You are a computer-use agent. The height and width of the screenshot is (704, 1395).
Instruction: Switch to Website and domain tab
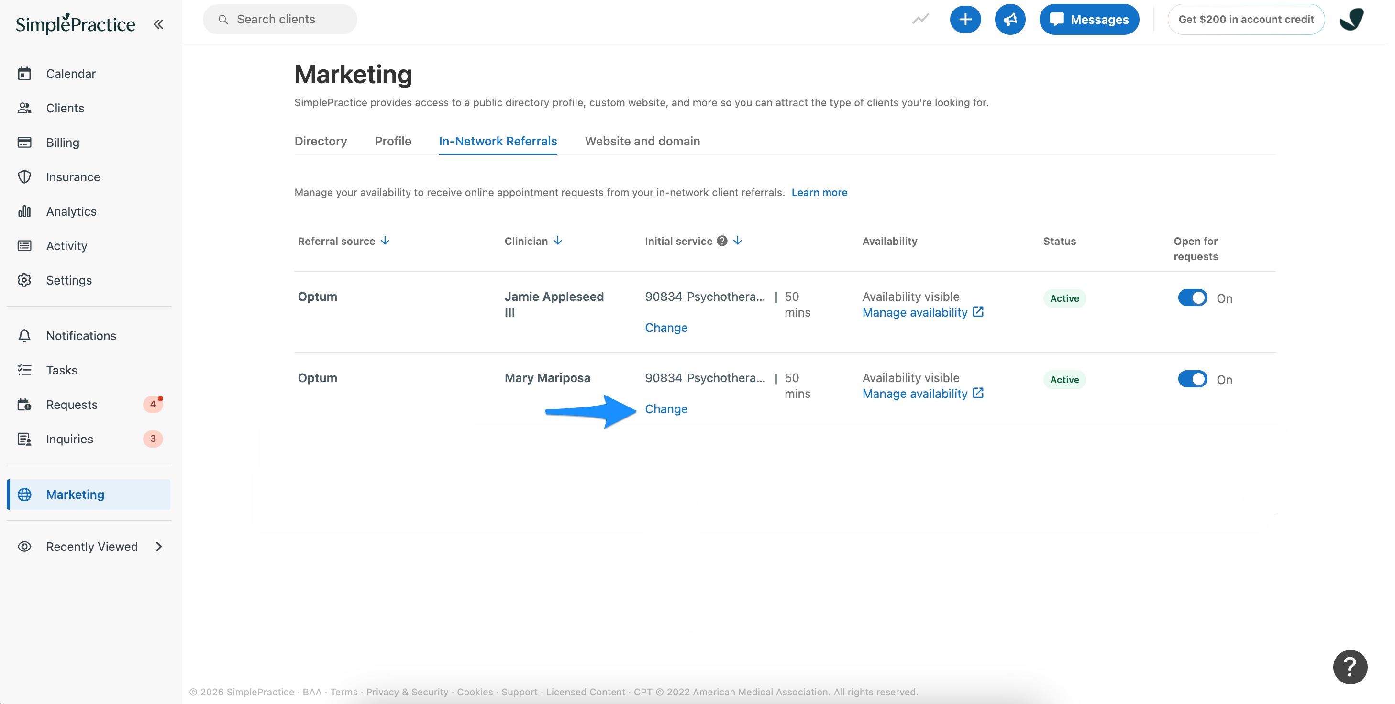[x=642, y=142]
